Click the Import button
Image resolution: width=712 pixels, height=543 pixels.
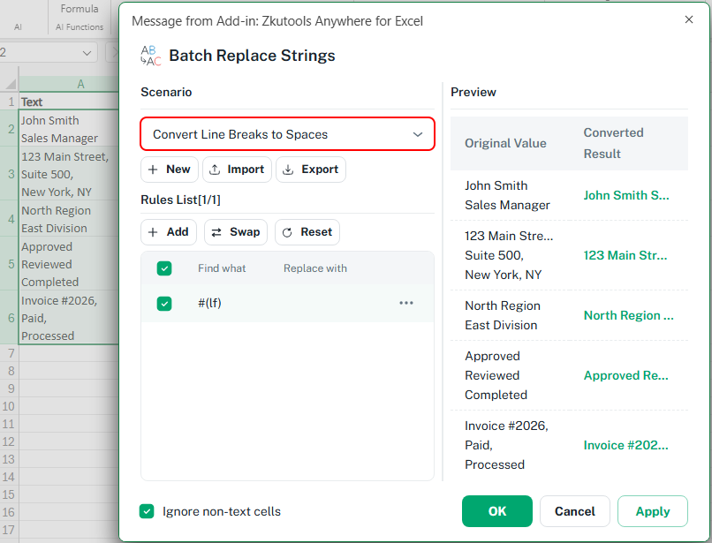coord(237,170)
